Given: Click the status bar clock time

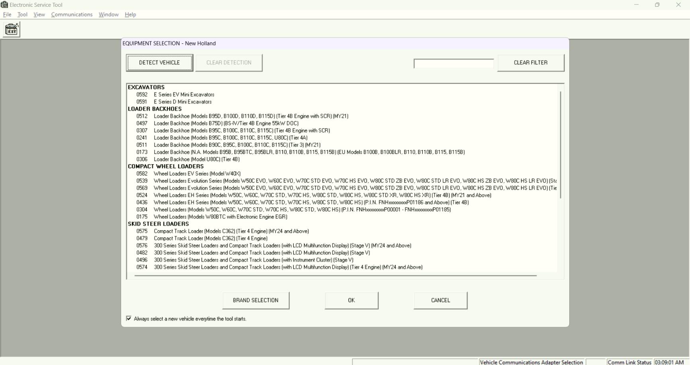Looking at the screenshot, I should [x=669, y=362].
